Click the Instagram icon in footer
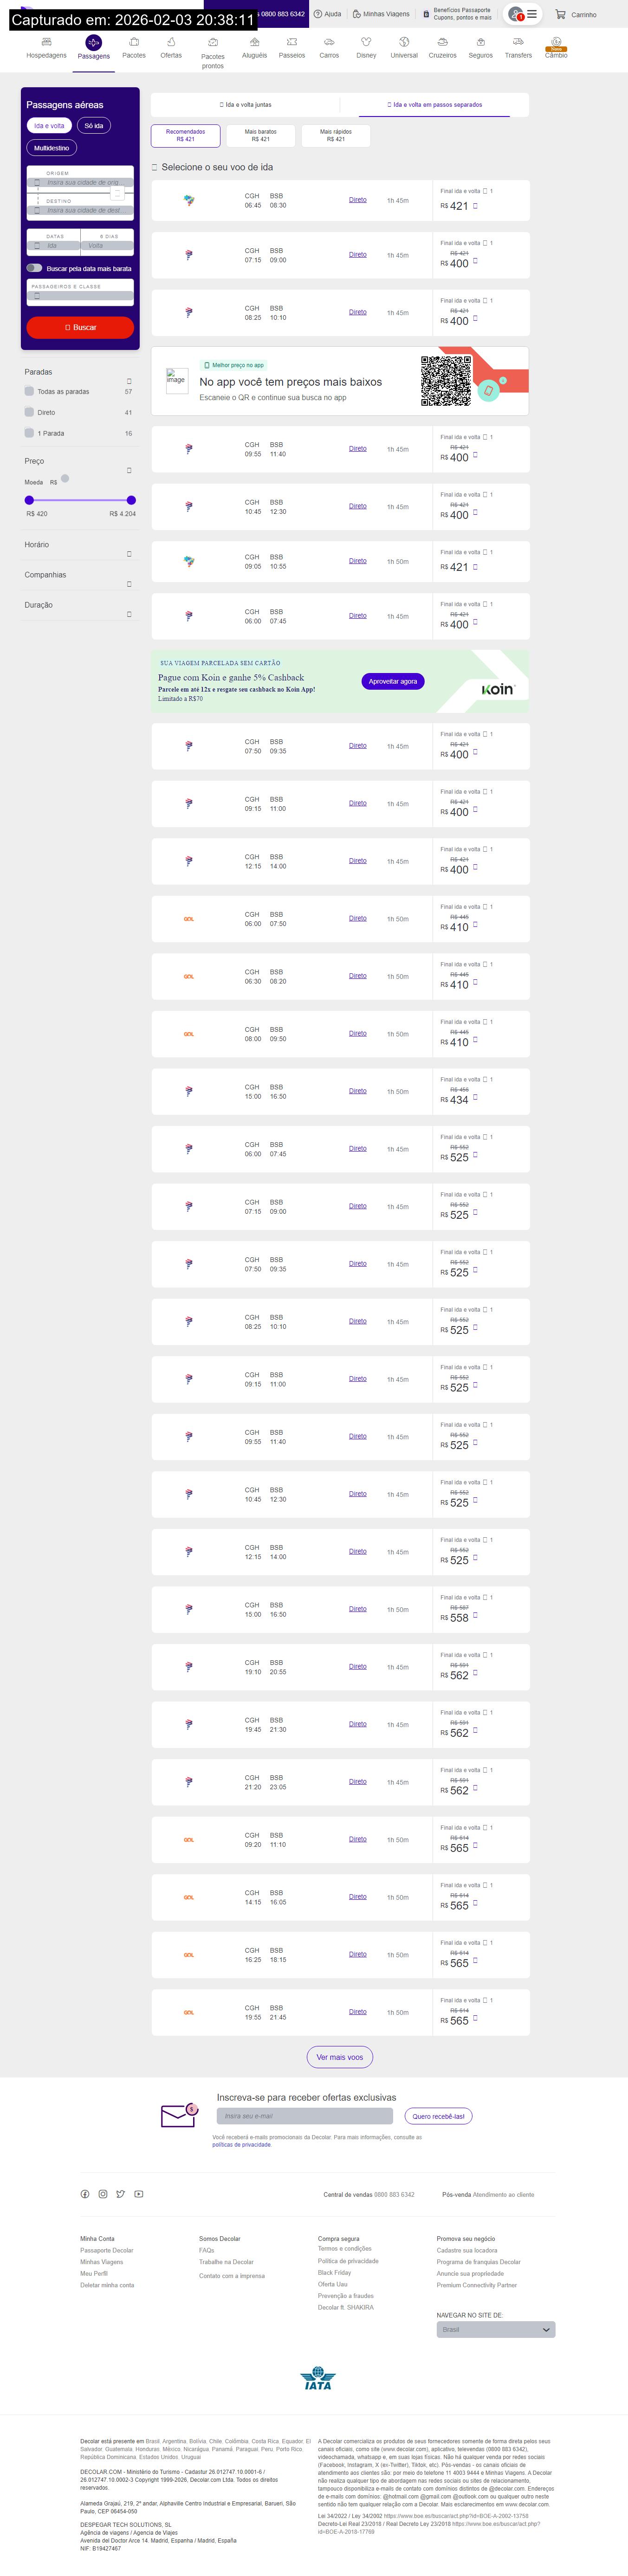628x2576 pixels. coord(102,2194)
